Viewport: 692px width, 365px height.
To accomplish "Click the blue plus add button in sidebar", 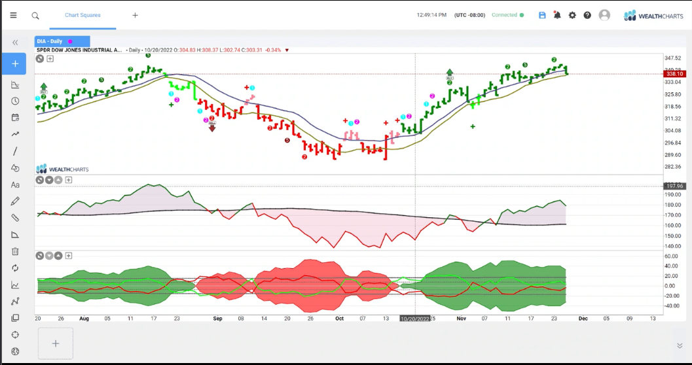I will coord(15,64).
